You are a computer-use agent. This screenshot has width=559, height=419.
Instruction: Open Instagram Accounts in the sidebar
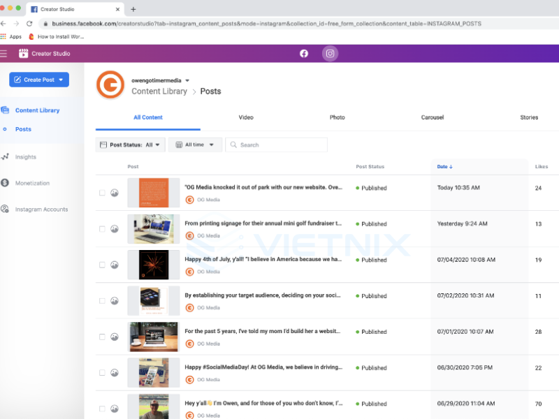pyautogui.click(x=41, y=209)
